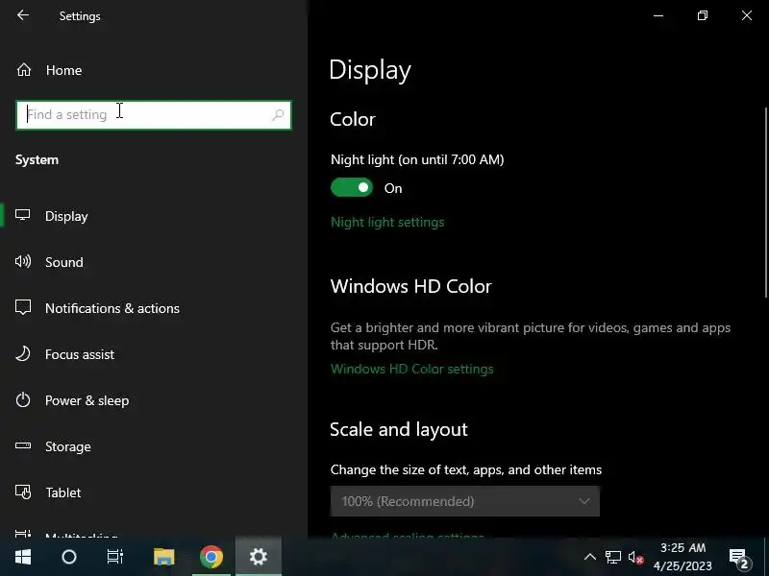Viewport: 769px width, 576px height.
Task: Click 'Night light (on until 7:00 AM)' label
Action: (417, 159)
